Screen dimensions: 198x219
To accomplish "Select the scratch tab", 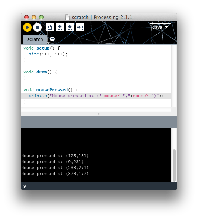I will pos(35,39).
